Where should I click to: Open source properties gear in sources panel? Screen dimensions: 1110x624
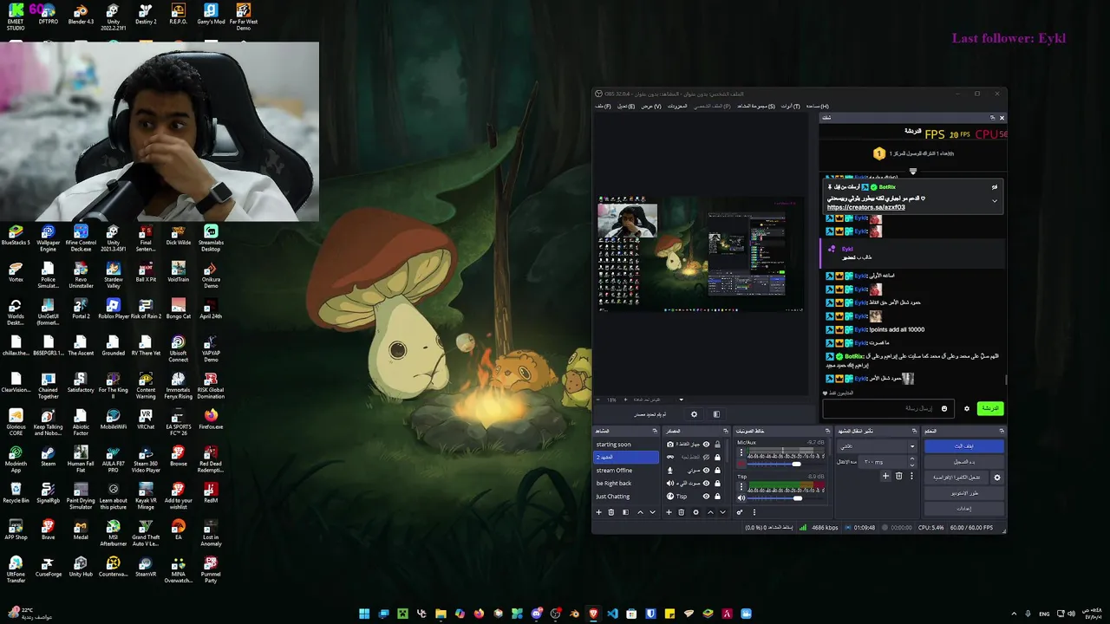pyautogui.click(x=695, y=512)
